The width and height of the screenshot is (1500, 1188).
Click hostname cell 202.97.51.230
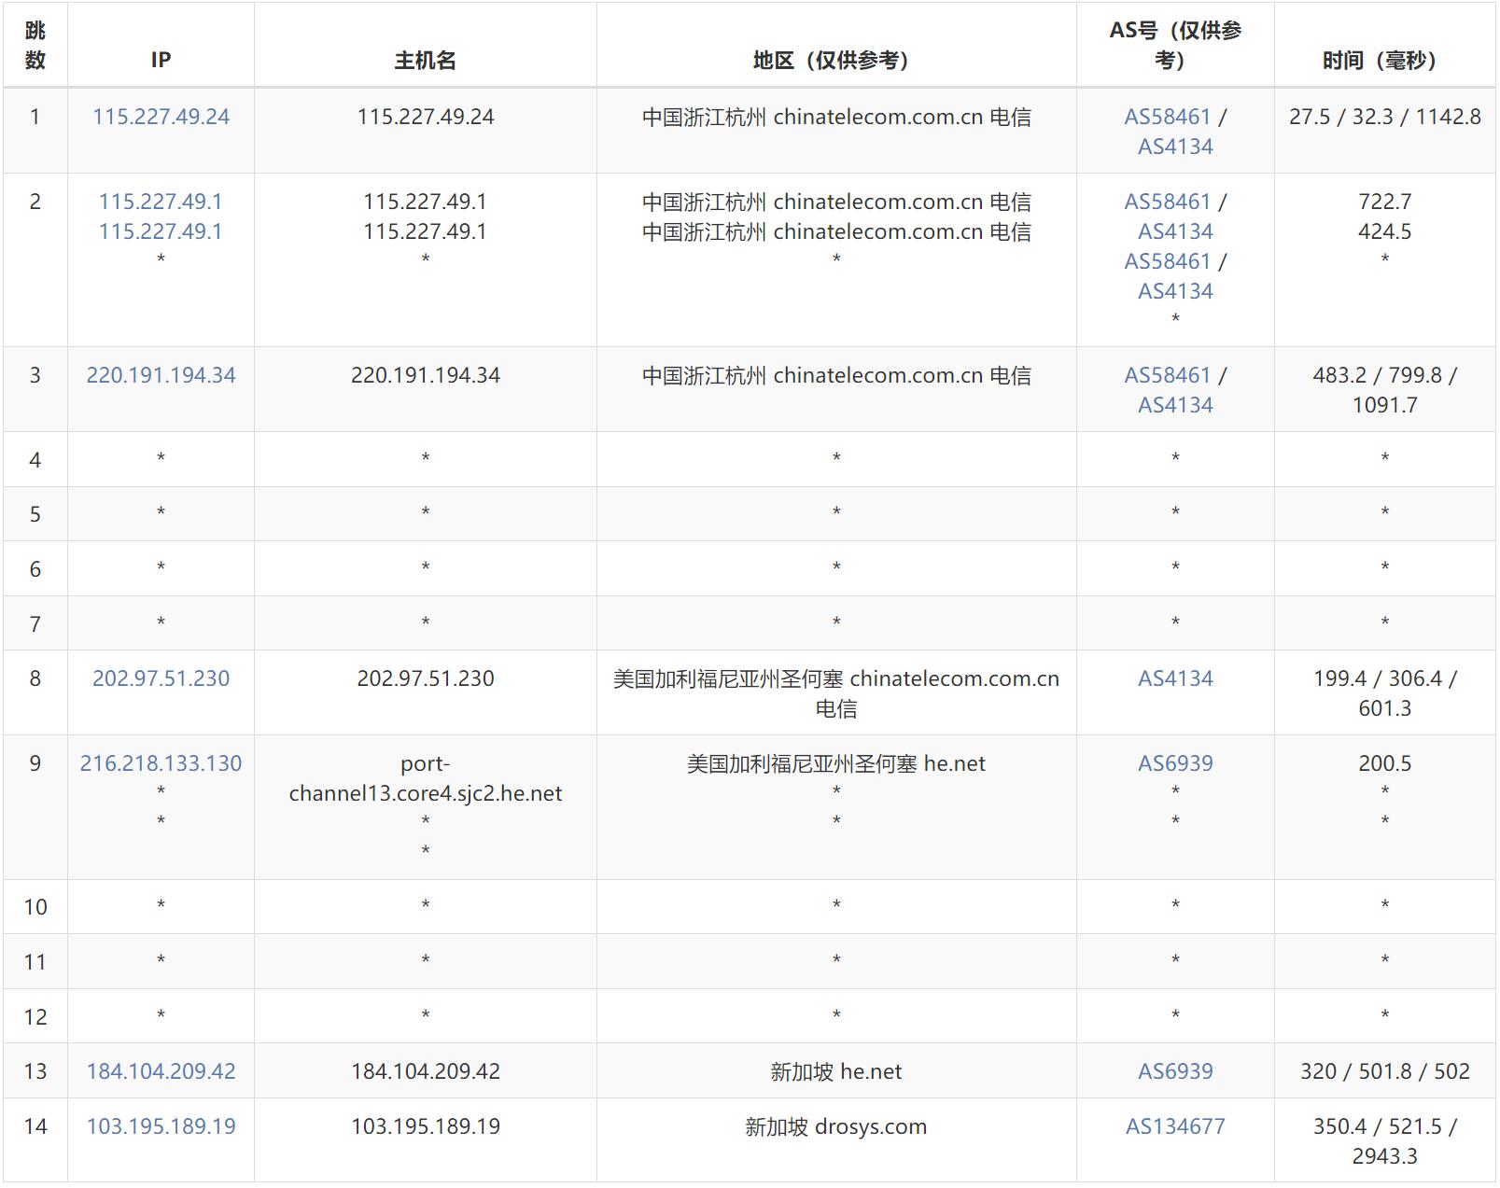click(x=425, y=678)
